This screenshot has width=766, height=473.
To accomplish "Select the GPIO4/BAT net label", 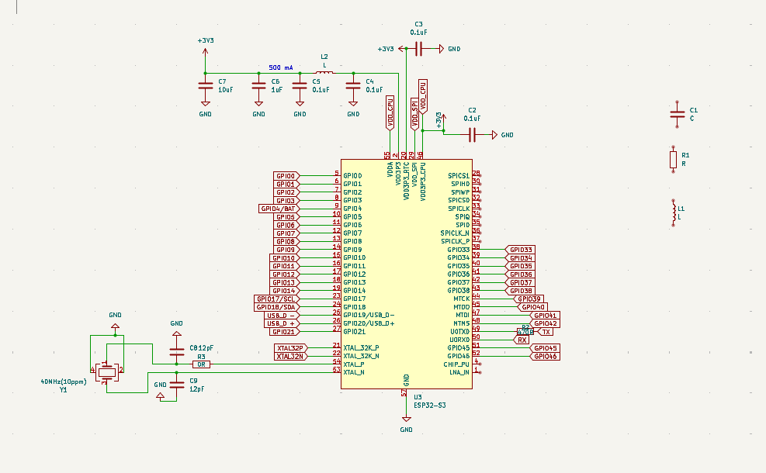I will tap(277, 208).
